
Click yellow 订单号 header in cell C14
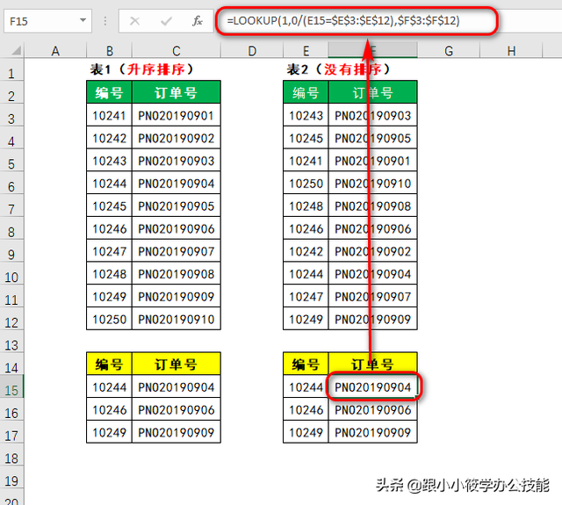coord(176,364)
